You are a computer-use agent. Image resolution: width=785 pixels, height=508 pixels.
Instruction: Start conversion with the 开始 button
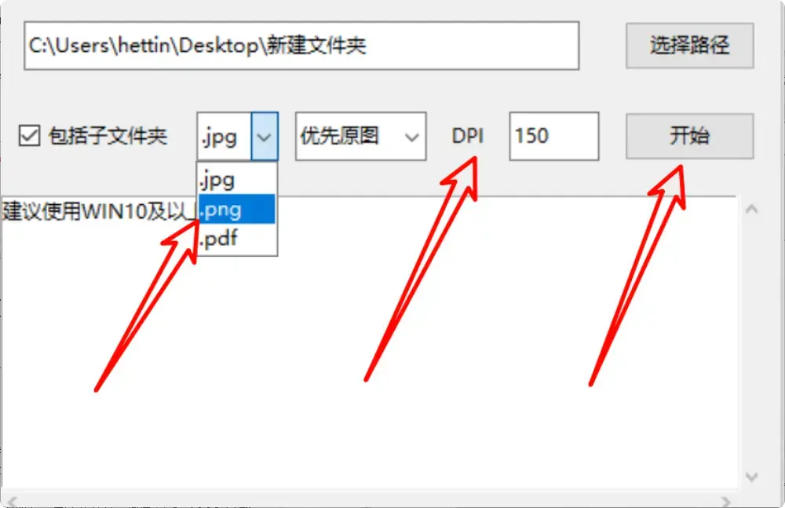pyautogui.click(x=689, y=137)
